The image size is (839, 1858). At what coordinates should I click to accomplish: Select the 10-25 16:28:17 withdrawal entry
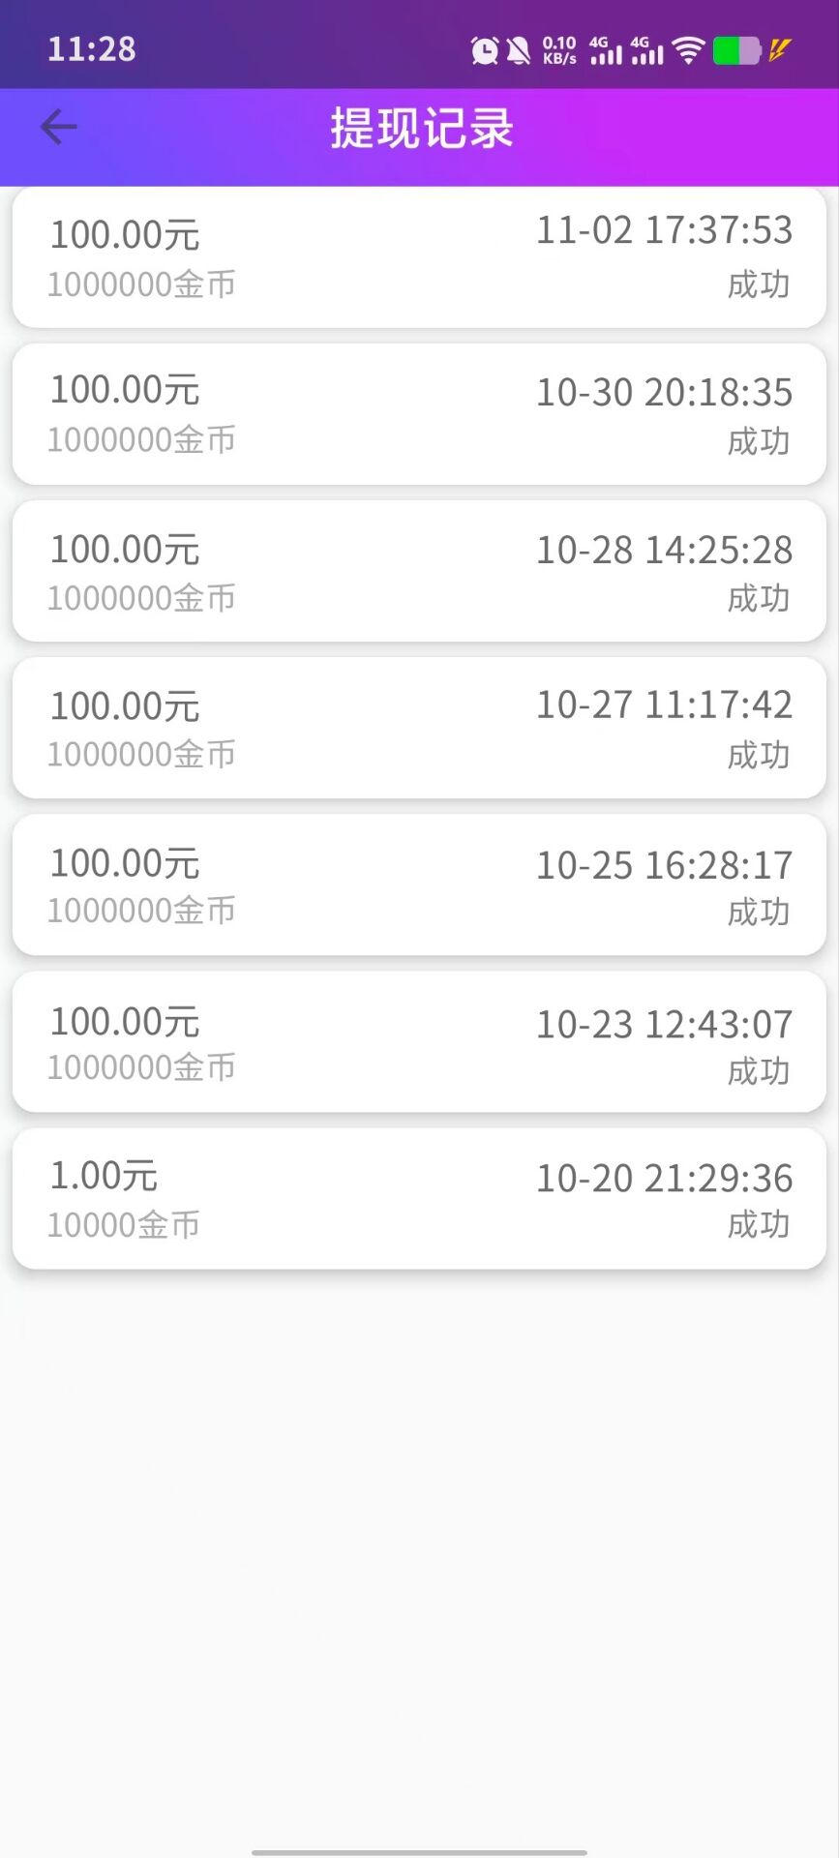[419, 884]
